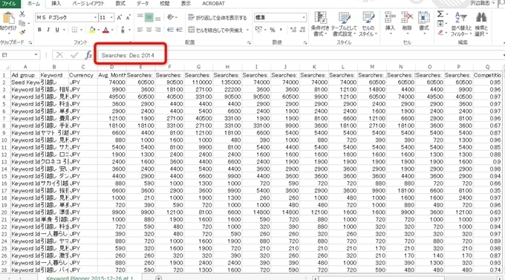Open the fill color dropdown arrow
Viewport: 505px width, 280px height.
pos(98,30)
